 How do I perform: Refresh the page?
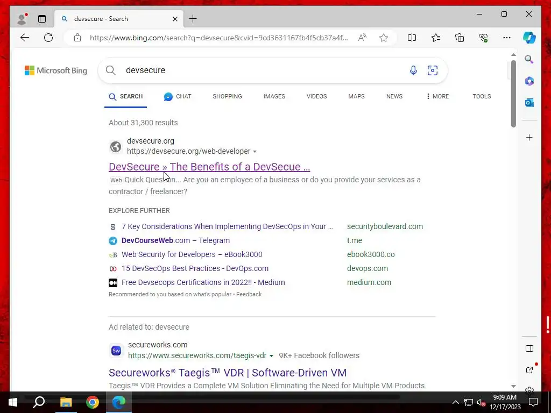pos(48,38)
